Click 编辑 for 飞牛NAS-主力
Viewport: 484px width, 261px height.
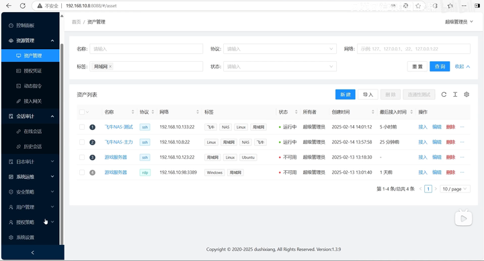click(436, 142)
